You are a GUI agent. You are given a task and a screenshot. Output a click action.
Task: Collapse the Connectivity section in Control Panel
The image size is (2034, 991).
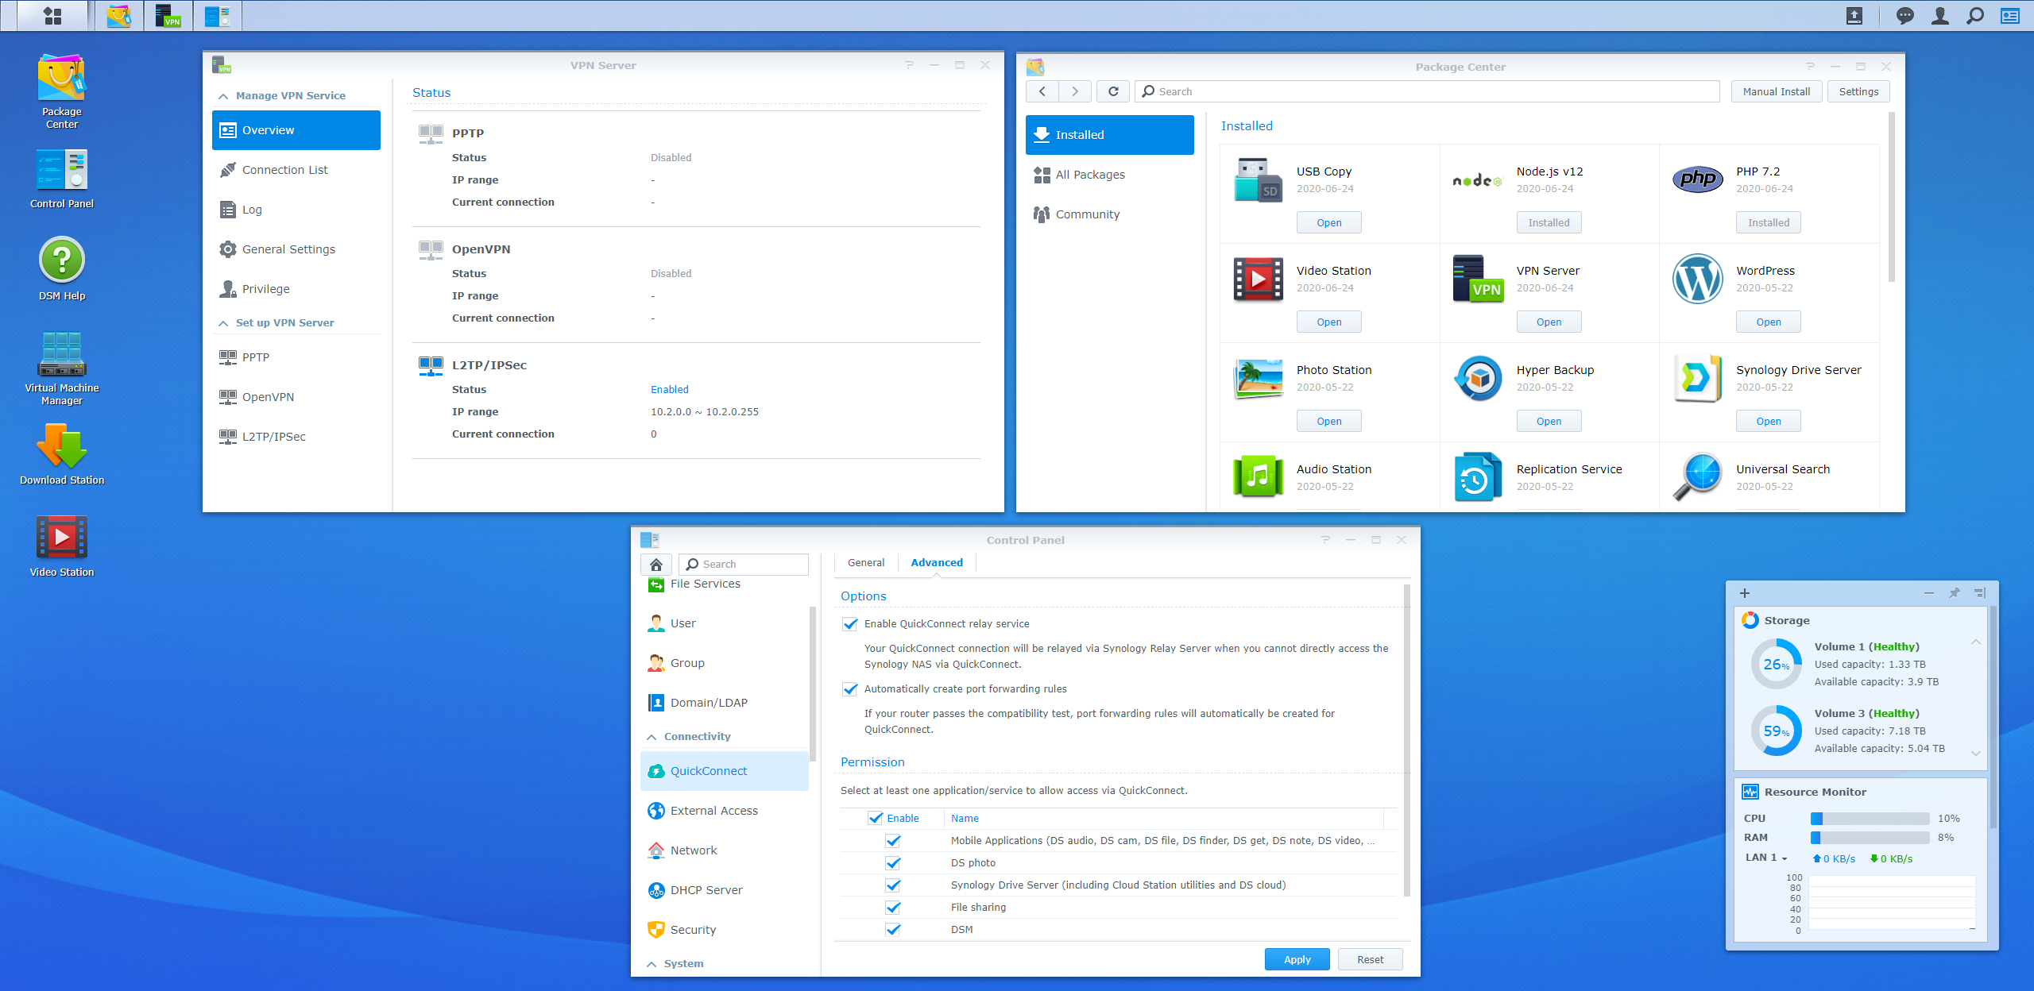652,737
